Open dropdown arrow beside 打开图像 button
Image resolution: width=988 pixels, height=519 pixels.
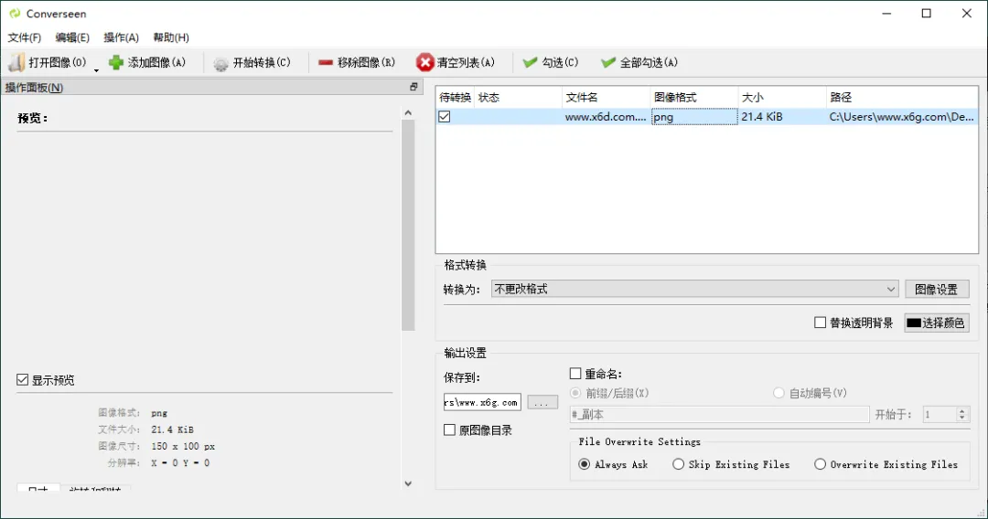(x=96, y=69)
